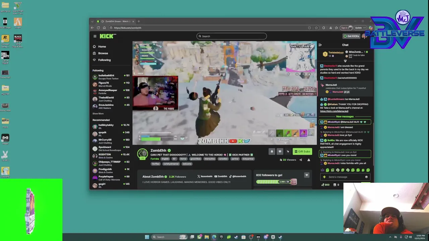Click the Send a message field
This screenshot has width=429, height=241.
pos(346,177)
